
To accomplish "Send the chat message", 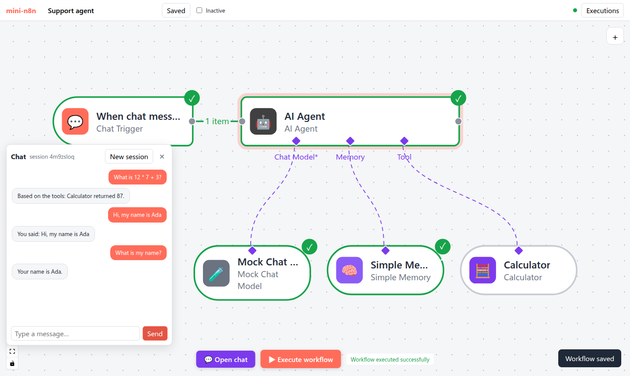I will (x=155, y=334).
